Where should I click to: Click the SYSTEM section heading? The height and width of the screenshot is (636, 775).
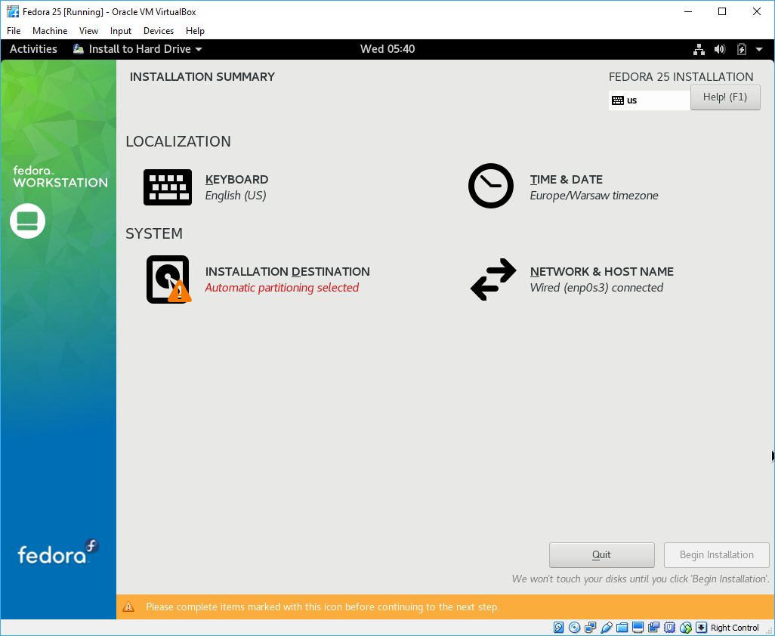tap(154, 233)
